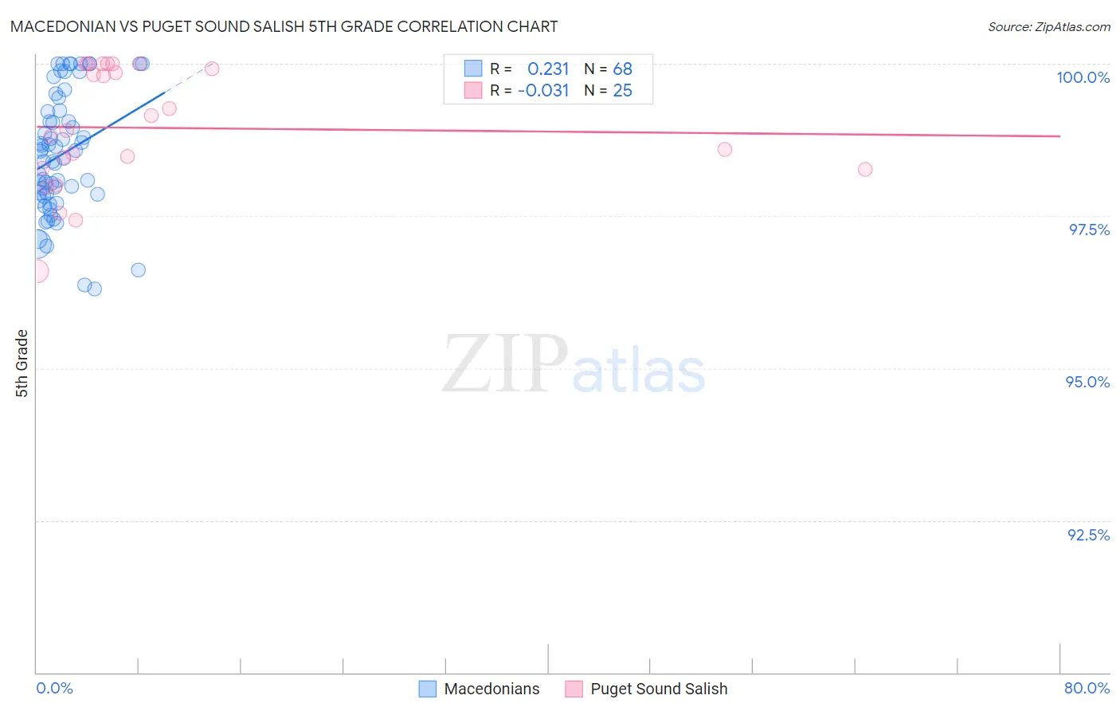1120x711 pixels.
Task: Click the ZIPatlas watermark logo
Action: point(574,366)
